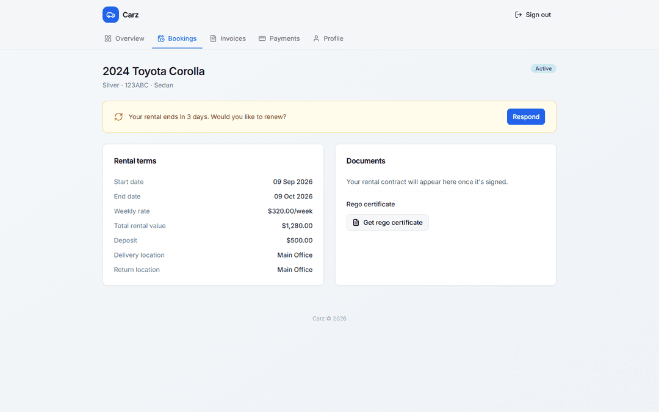Viewport: 659px width, 412px height.
Task: Click the file icon in Get rego certificate
Action: click(356, 222)
